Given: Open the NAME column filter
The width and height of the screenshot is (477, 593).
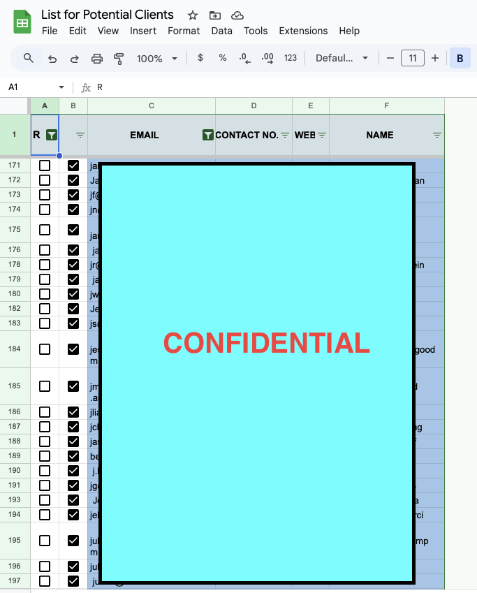Looking at the screenshot, I should [x=437, y=135].
